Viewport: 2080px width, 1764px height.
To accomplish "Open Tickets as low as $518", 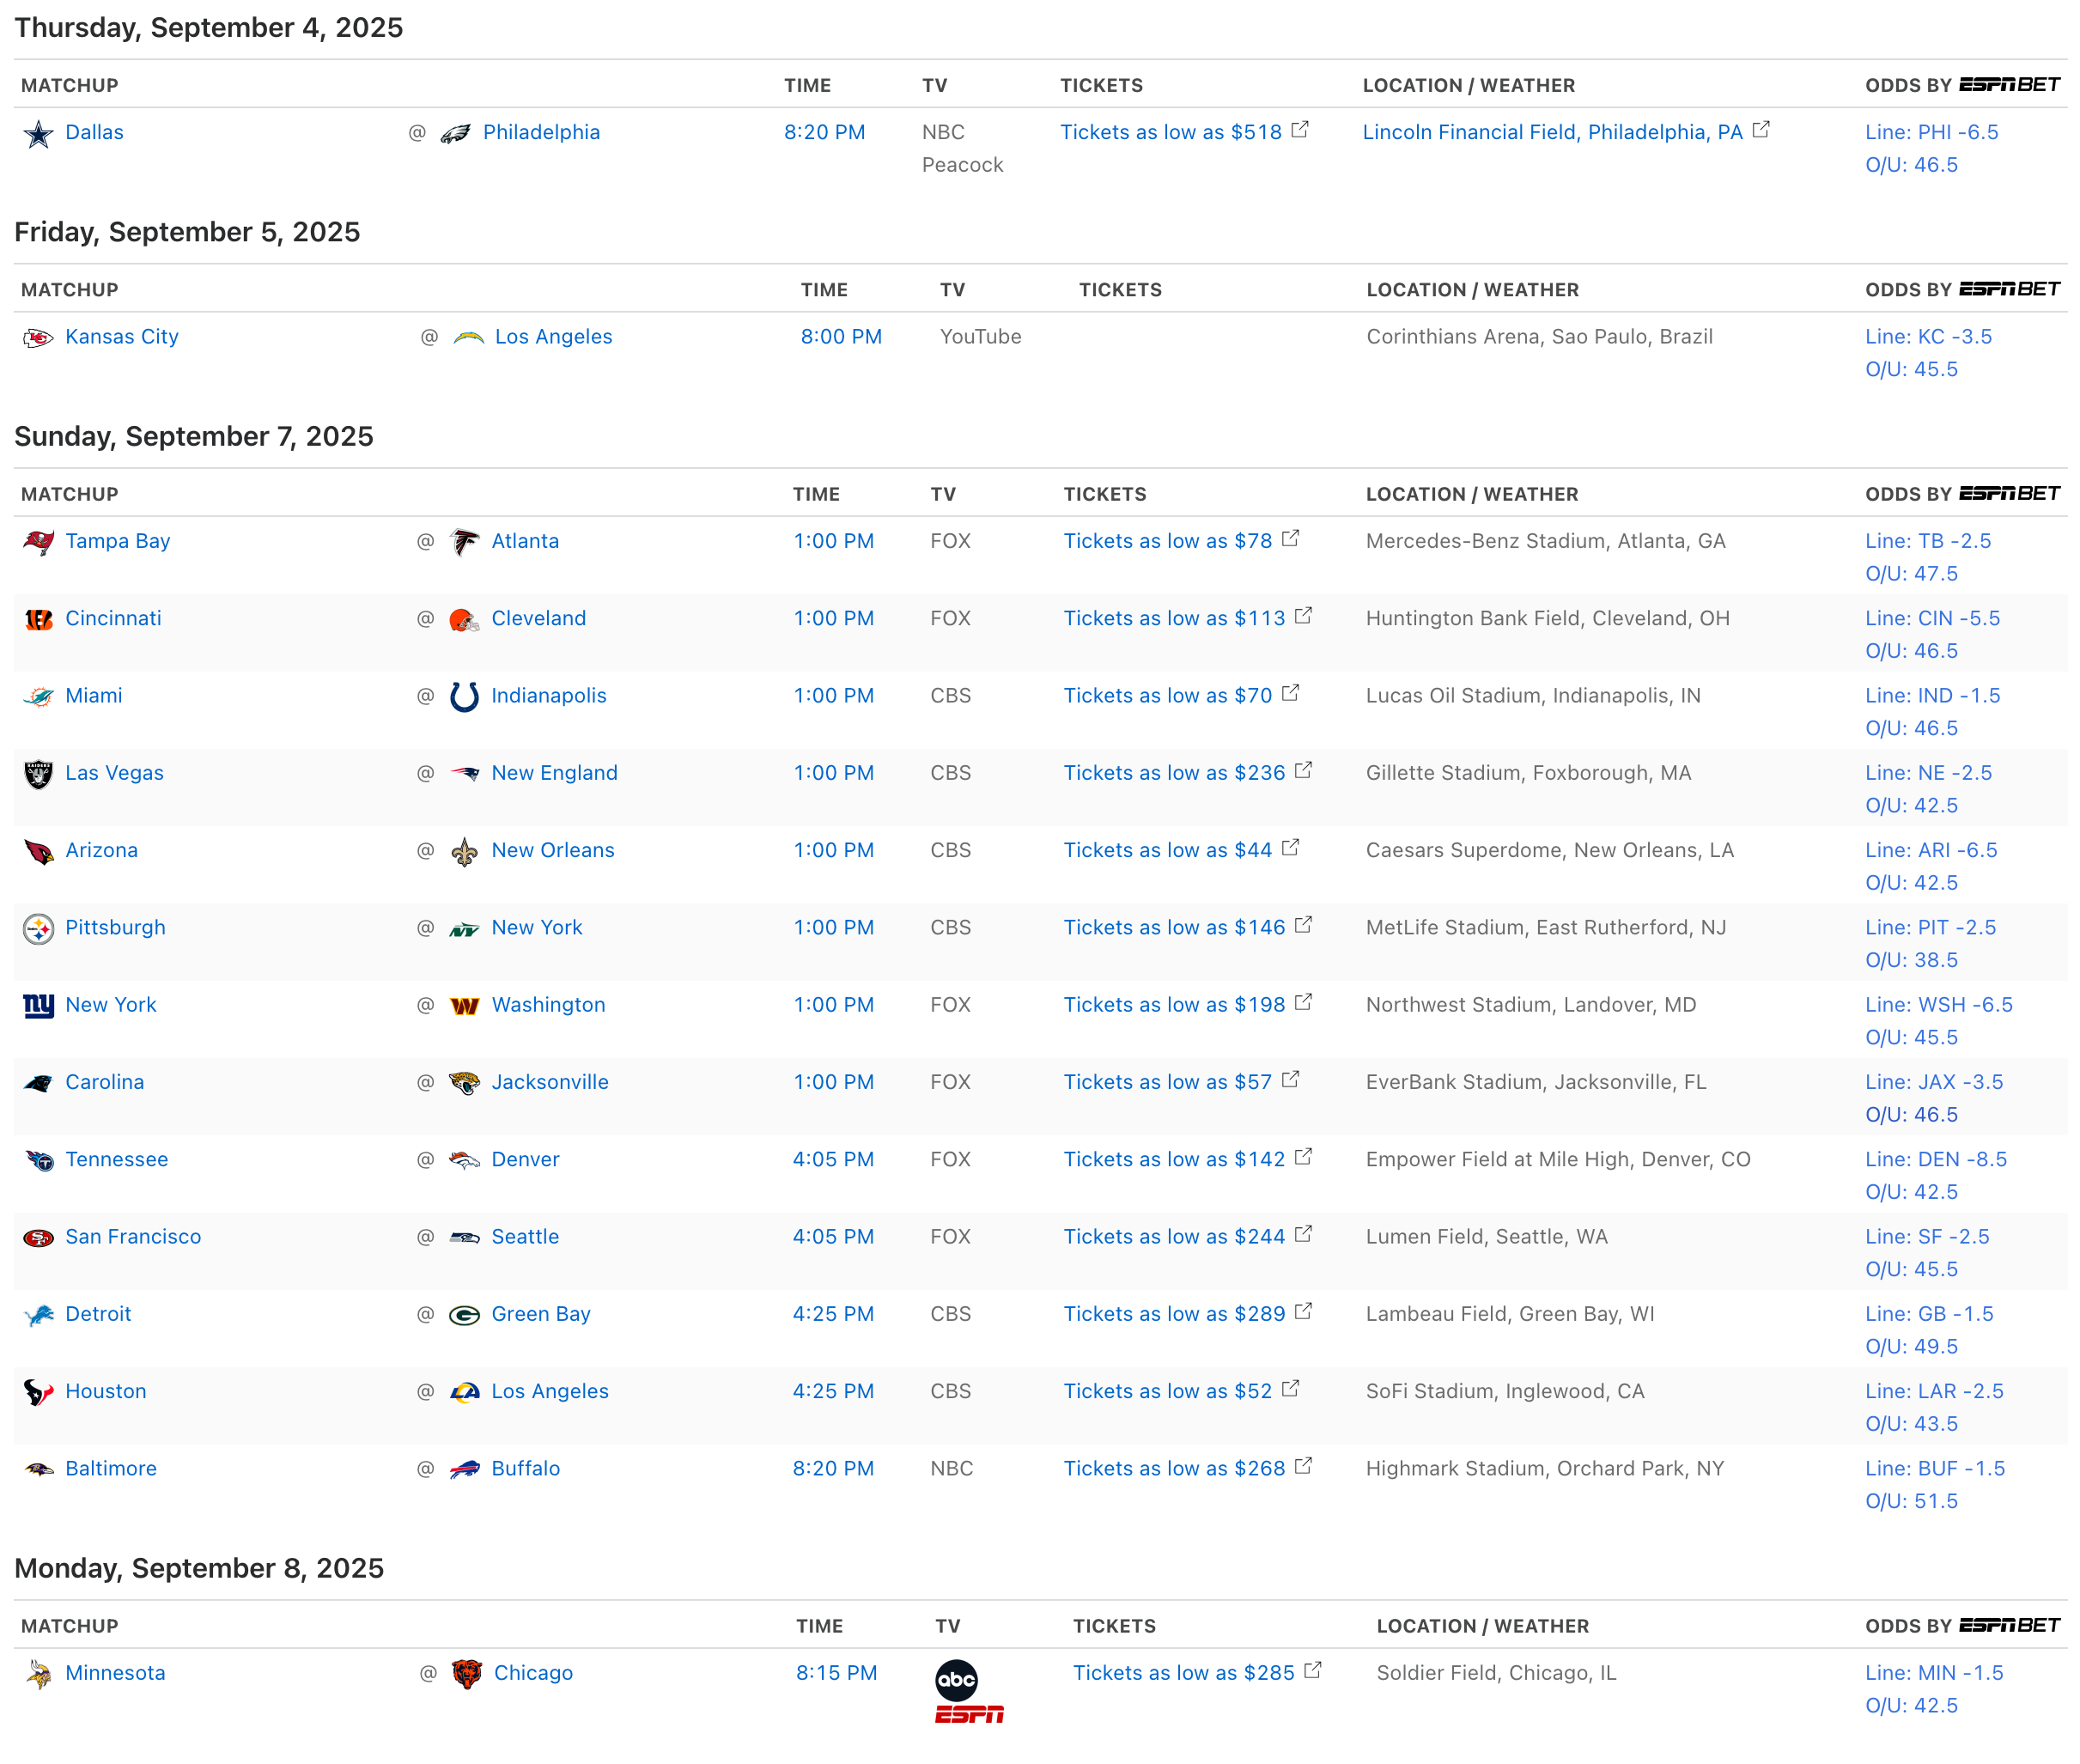I will [1171, 132].
